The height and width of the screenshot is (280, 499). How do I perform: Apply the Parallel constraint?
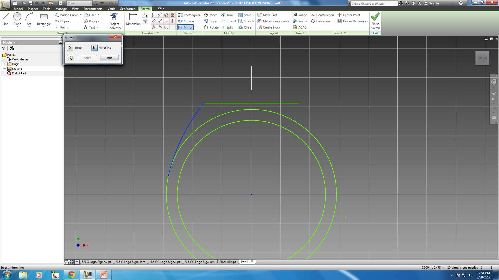click(154, 21)
